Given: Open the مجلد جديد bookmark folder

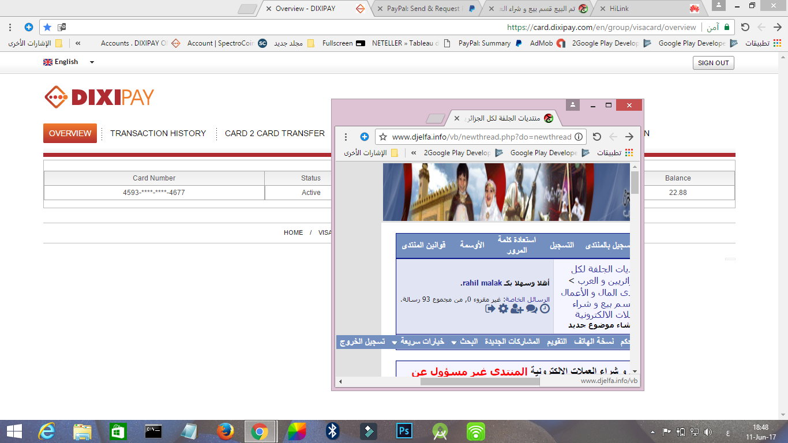Looking at the screenshot, I should pyautogui.click(x=294, y=43).
